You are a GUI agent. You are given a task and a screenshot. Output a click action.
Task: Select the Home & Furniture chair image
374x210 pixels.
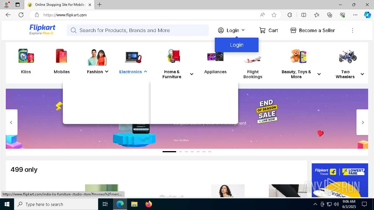[x=174, y=56]
